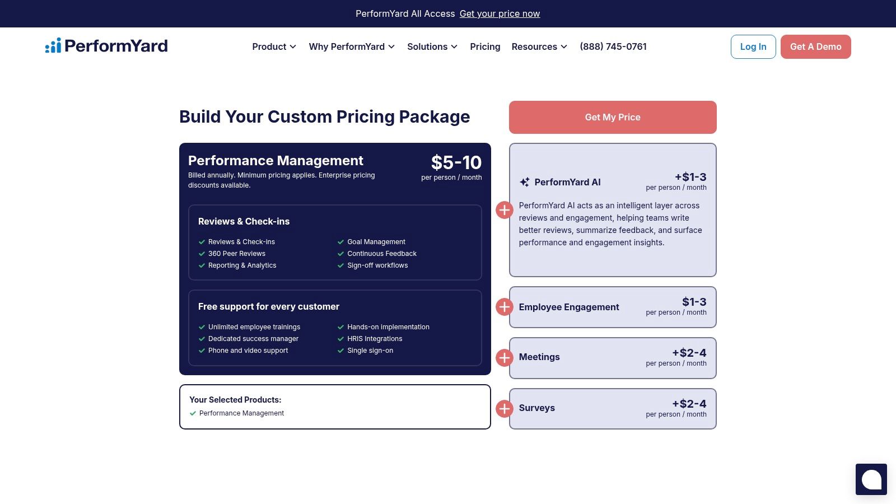Open the Get your price now link
896x504 pixels.
(x=500, y=13)
